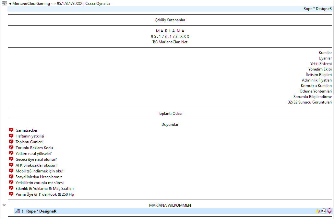This screenshot has height=219, width=334.
Task: Select the spaced-out 9 5 . 1 7 3 . 1 7 3 . X X X channel
Action: (170, 36)
